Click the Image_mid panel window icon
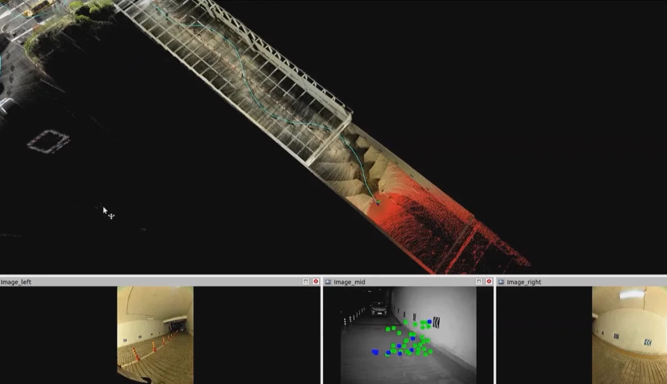Screen dimensions: 667x384 pos(328,282)
